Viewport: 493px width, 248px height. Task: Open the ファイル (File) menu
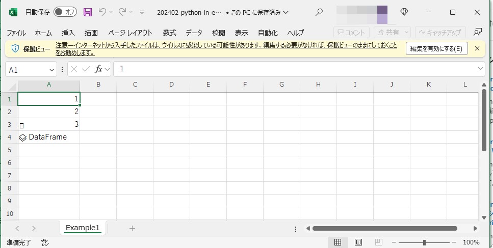pyautogui.click(x=16, y=33)
